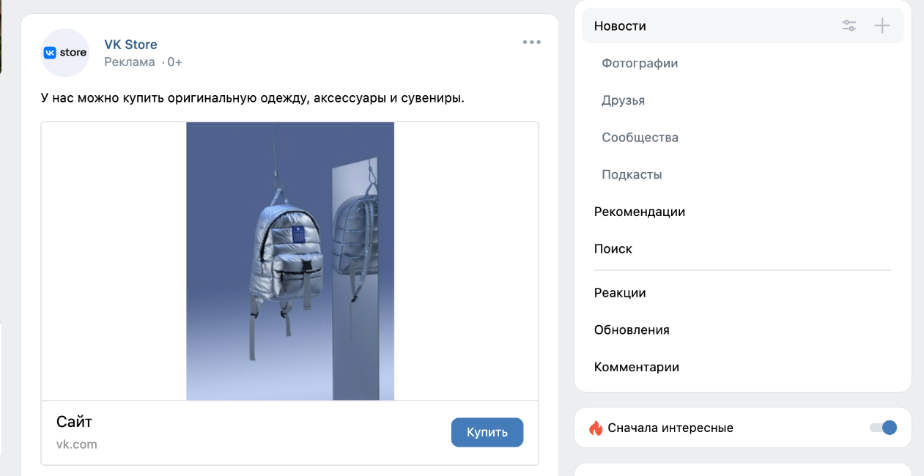Add a new news tab with plus icon
The height and width of the screenshot is (476, 924).
[882, 26]
